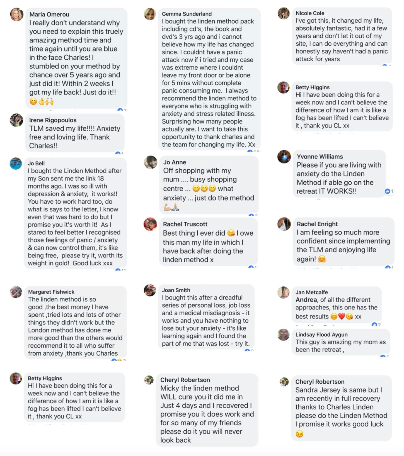Click the like reaction icon on Yvonne Williams' comment
The image size is (404, 456).
click(x=387, y=191)
